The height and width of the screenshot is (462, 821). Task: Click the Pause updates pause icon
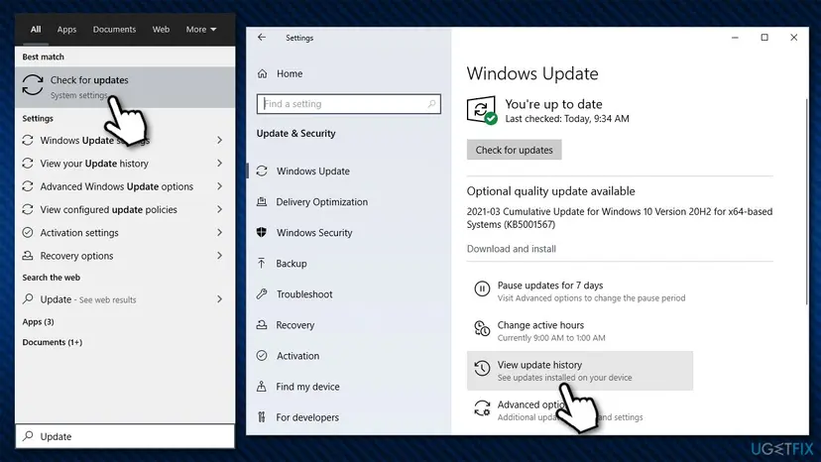point(482,289)
